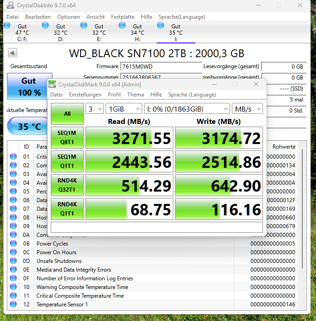The width and height of the screenshot is (316, 321).
Task: Click the SEQ1M Q8T1 write result 3174.72
Action: (219, 138)
